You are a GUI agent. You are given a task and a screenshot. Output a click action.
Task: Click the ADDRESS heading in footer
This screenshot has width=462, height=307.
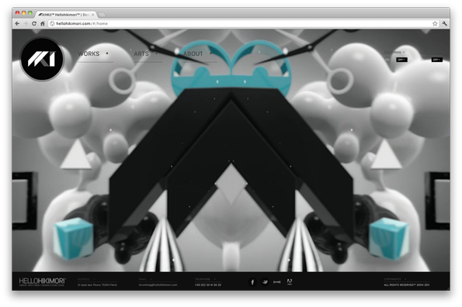84,279
